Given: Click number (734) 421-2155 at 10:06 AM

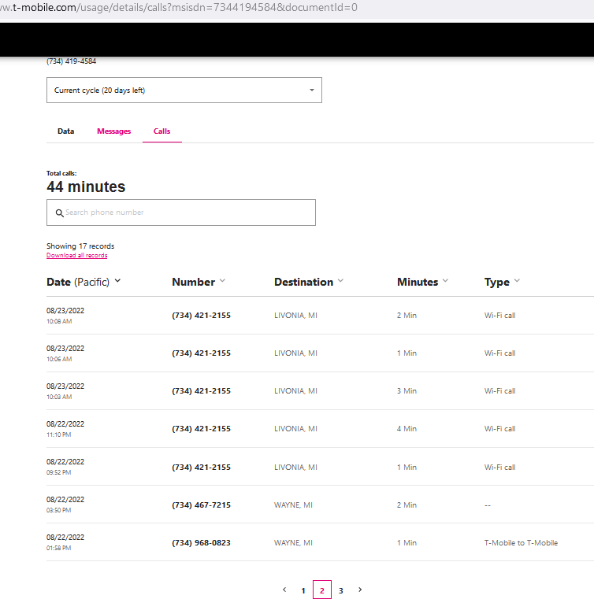Looking at the screenshot, I should tap(201, 353).
